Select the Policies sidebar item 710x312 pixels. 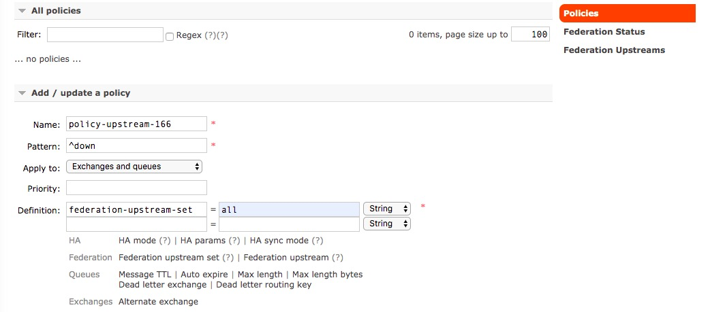tap(627, 13)
